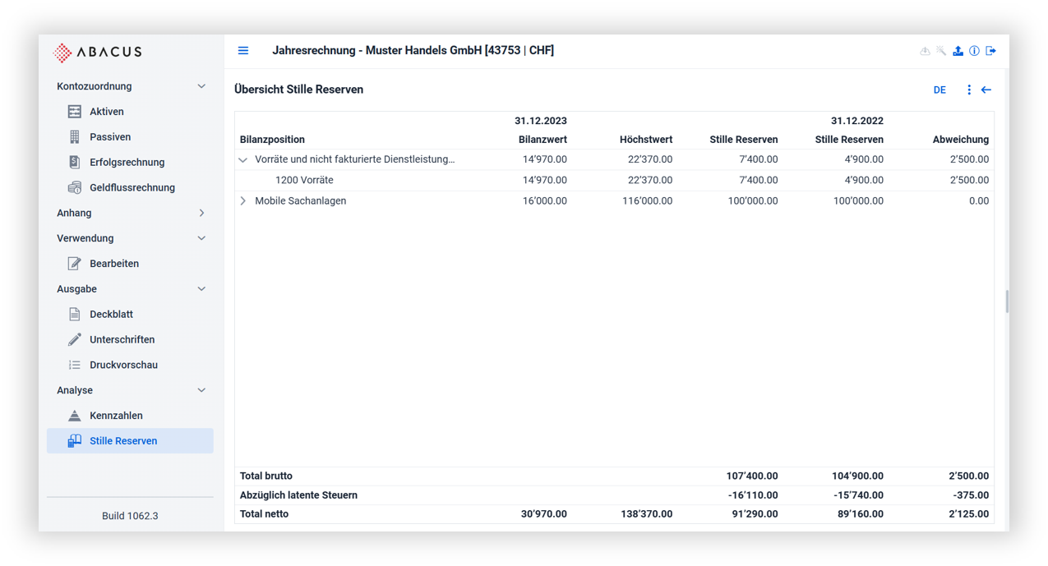Click the upload icon in header
Screen dimensions: 1048x566
(x=958, y=51)
